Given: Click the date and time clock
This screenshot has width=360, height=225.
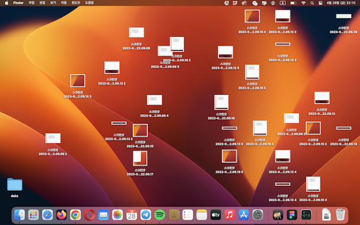Looking at the screenshot, I should 341,3.
